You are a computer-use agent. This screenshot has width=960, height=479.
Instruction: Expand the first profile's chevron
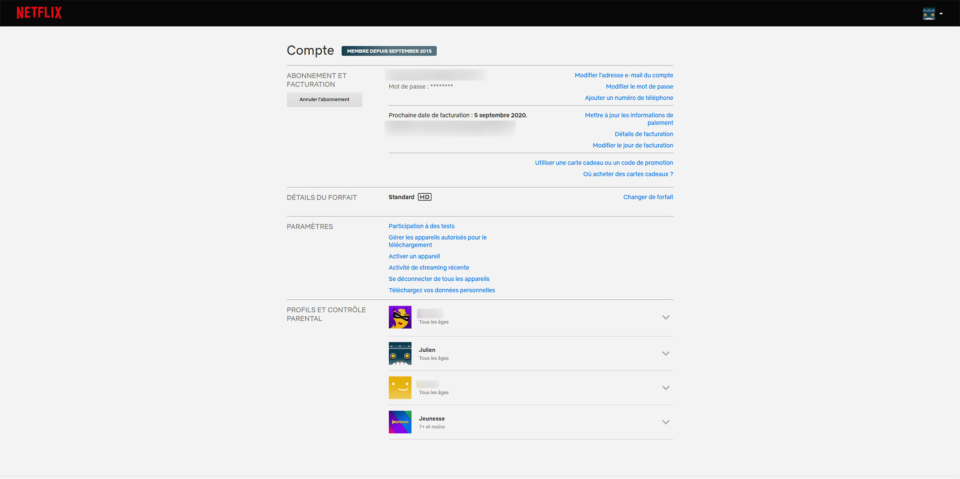[666, 317]
